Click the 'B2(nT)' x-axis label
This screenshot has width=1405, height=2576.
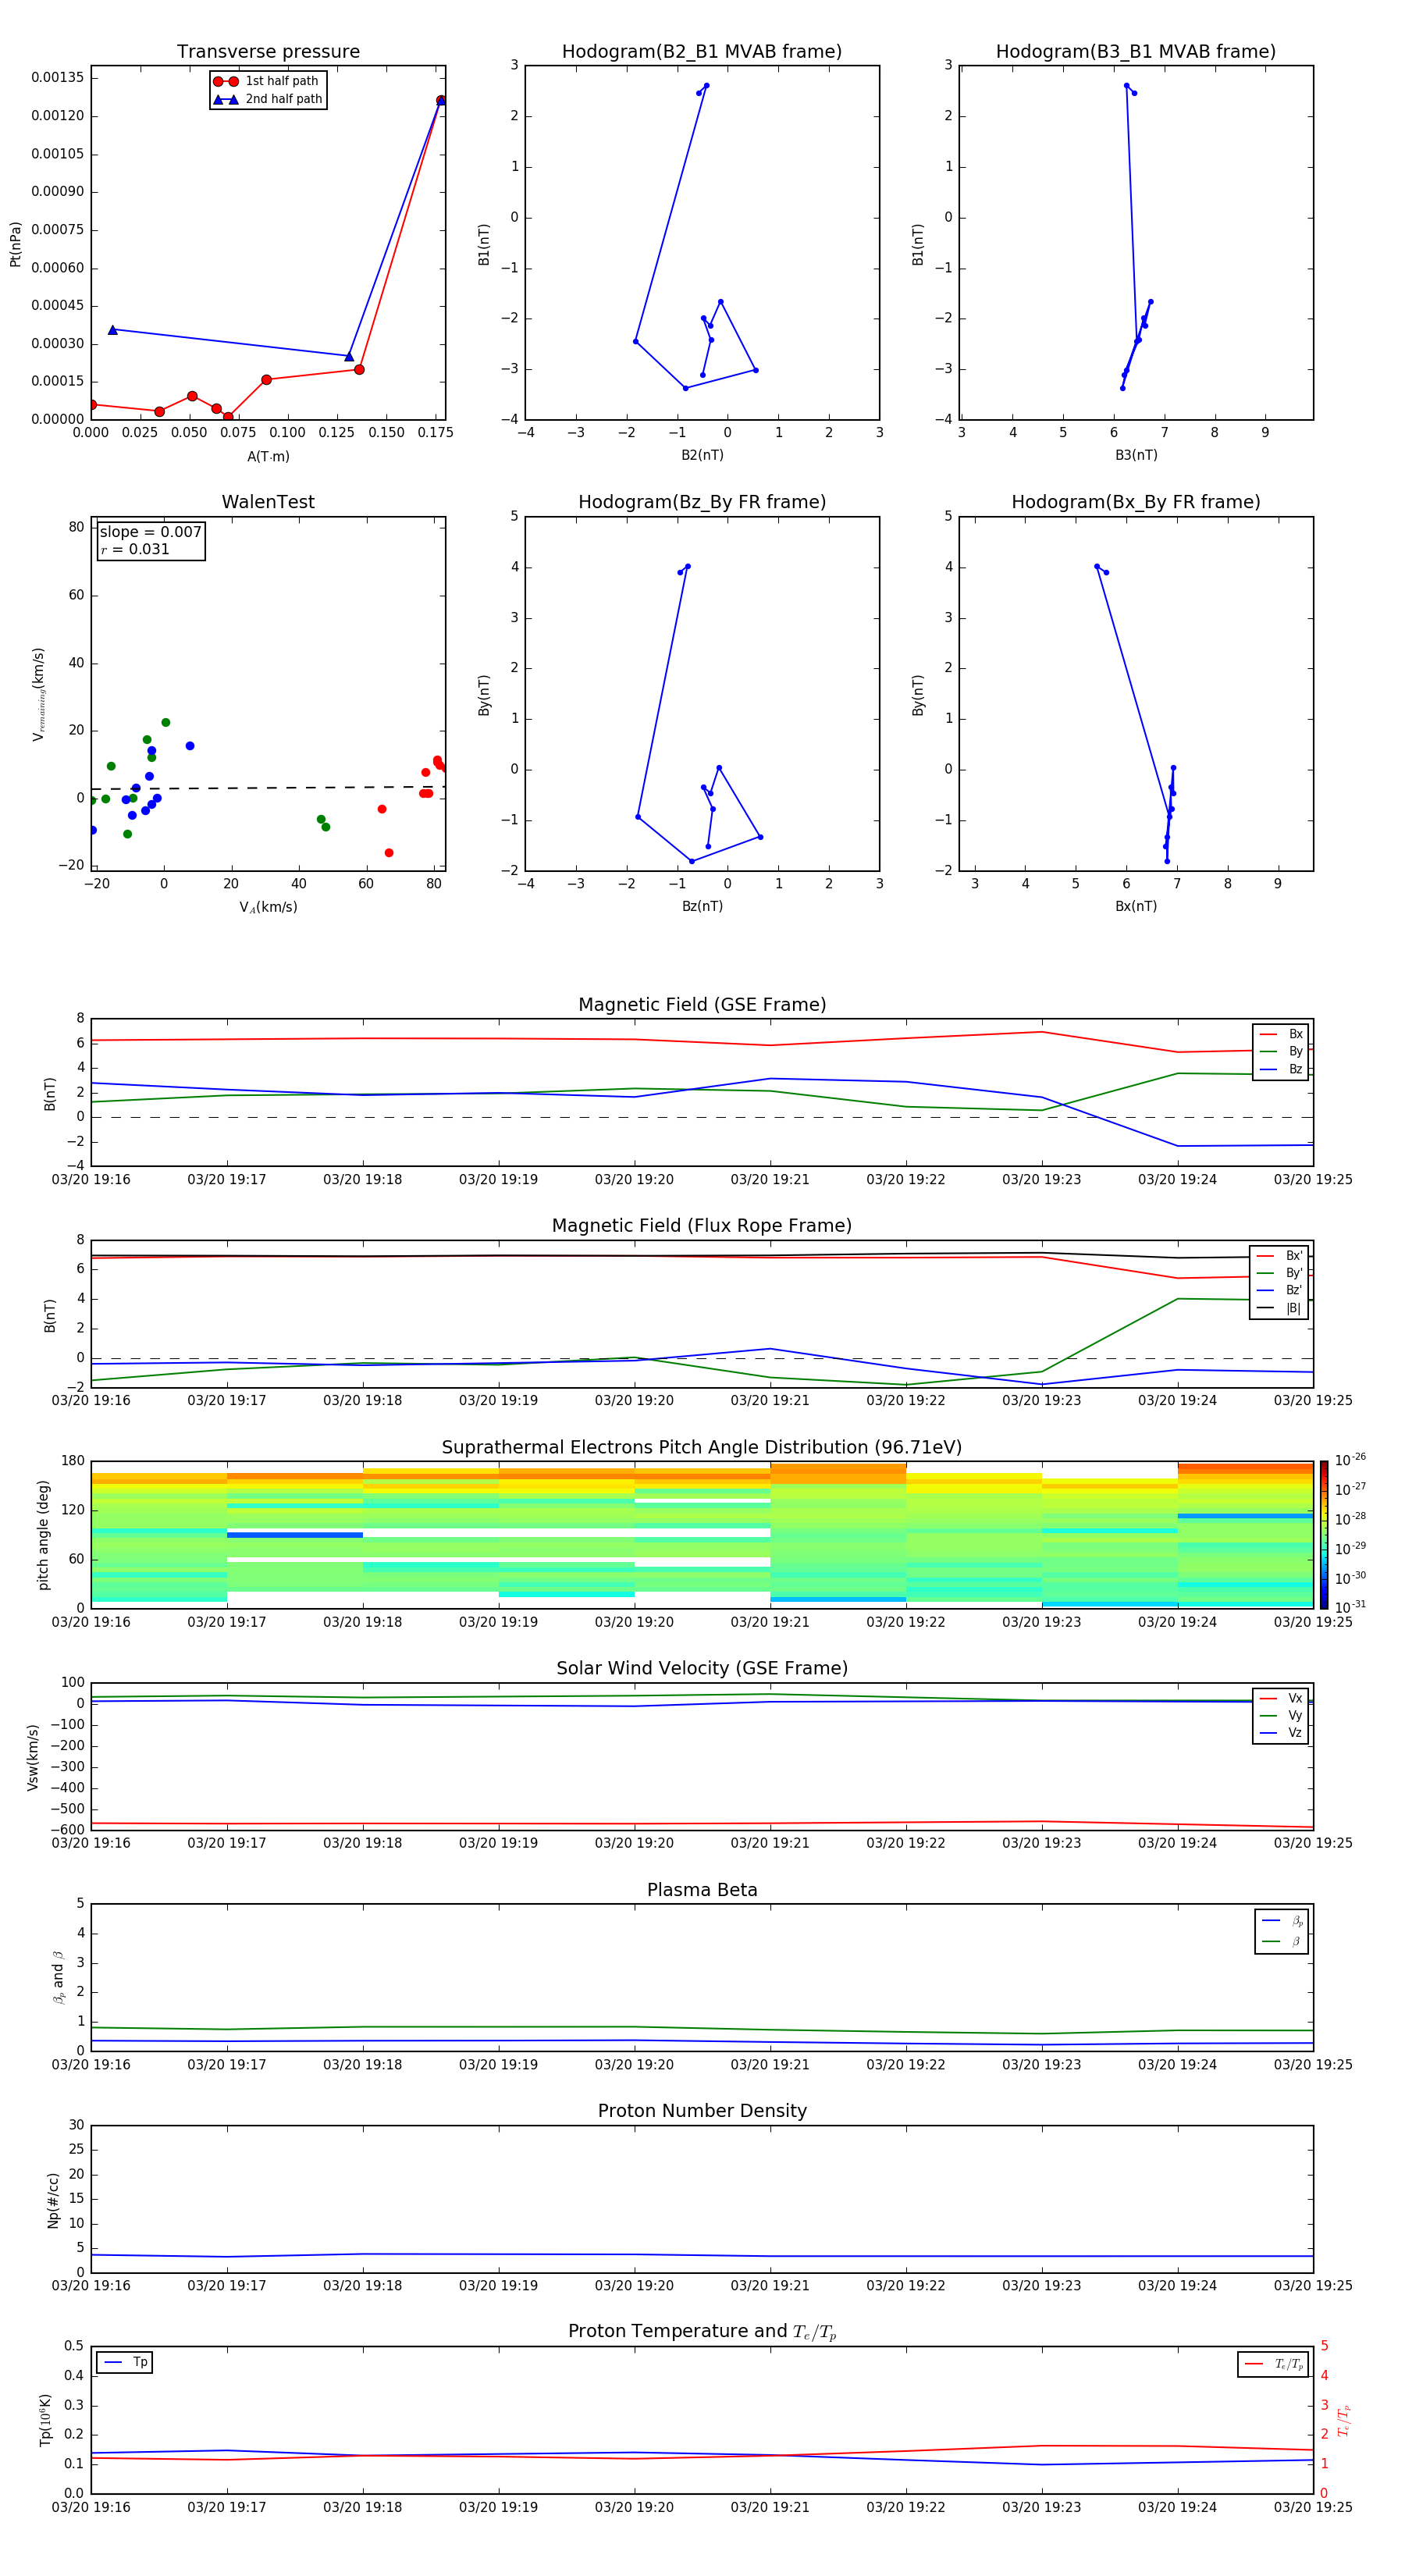point(702,455)
